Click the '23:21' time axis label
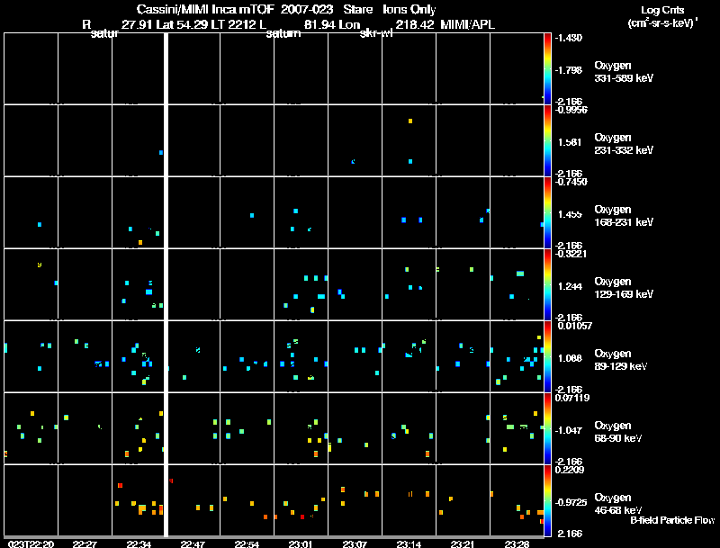This screenshot has height=548, width=720. 463,544
